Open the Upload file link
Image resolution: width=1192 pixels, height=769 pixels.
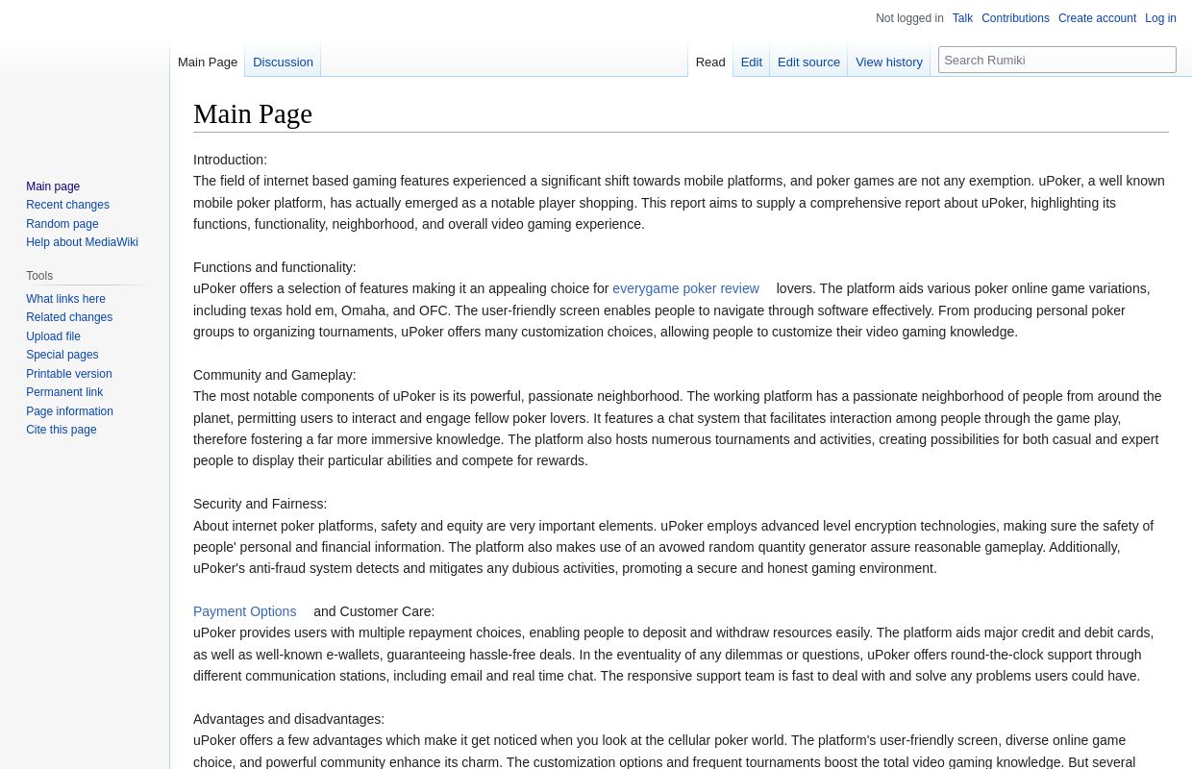coord(53,336)
